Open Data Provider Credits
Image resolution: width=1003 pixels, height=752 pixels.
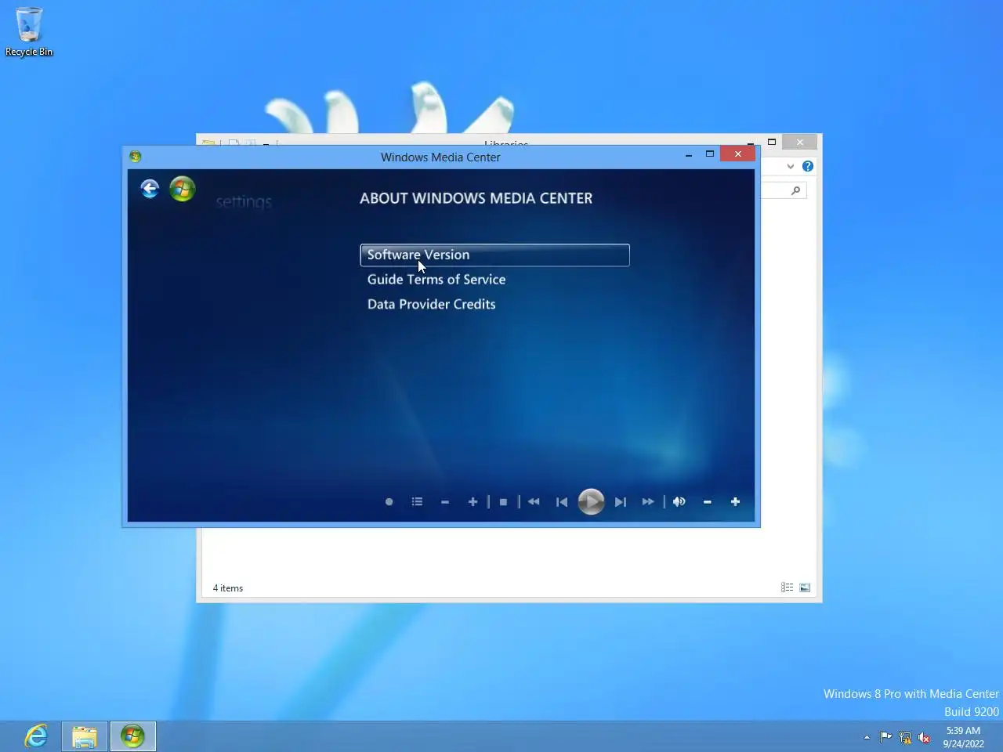(x=431, y=304)
